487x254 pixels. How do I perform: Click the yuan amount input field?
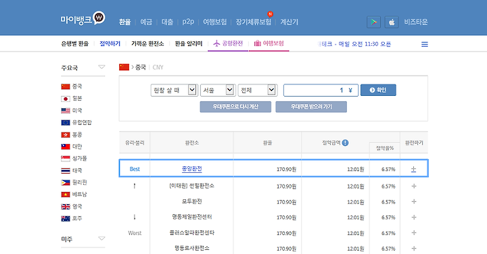[x=321, y=91]
